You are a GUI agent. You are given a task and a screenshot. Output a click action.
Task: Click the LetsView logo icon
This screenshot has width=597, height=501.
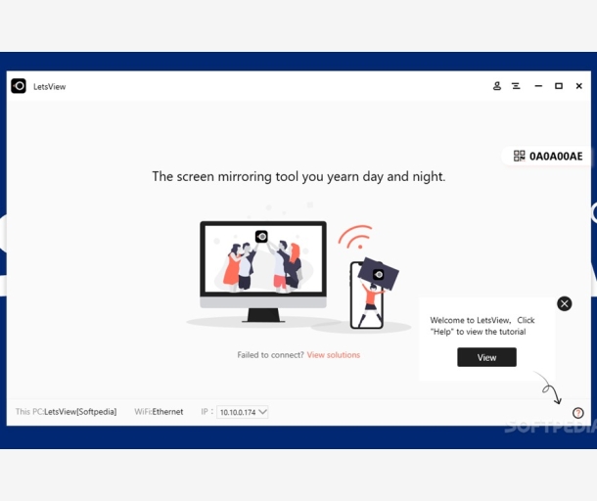click(x=19, y=86)
